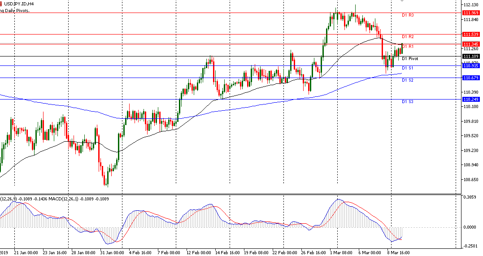The height and width of the screenshot is (256, 483).
Task: Select the red 111.345 price tag
Action: coord(471,44)
